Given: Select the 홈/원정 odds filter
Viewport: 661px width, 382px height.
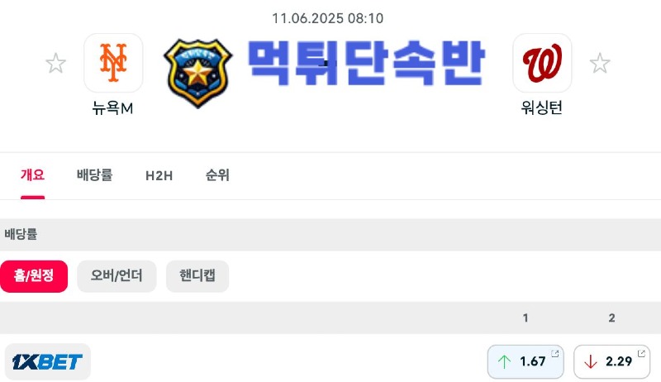Looking at the screenshot, I should (x=34, y=276).
